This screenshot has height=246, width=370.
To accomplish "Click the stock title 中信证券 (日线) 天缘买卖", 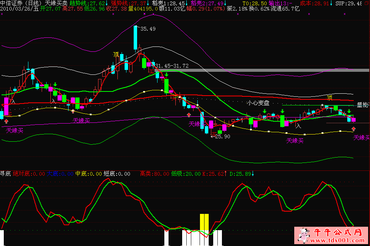I will (x=34, y=3).
